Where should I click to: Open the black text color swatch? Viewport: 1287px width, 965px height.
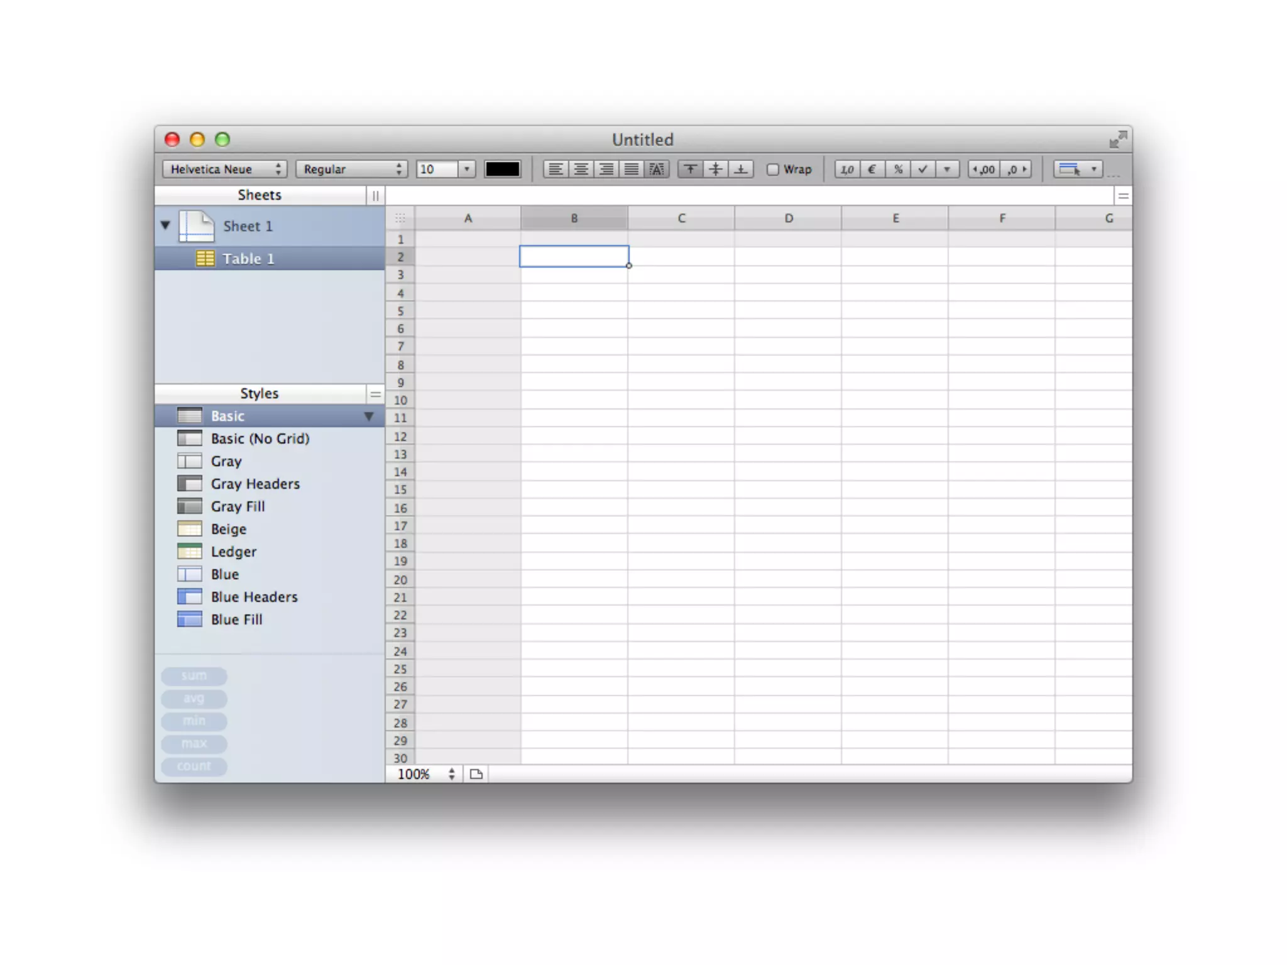click(502, 170)
